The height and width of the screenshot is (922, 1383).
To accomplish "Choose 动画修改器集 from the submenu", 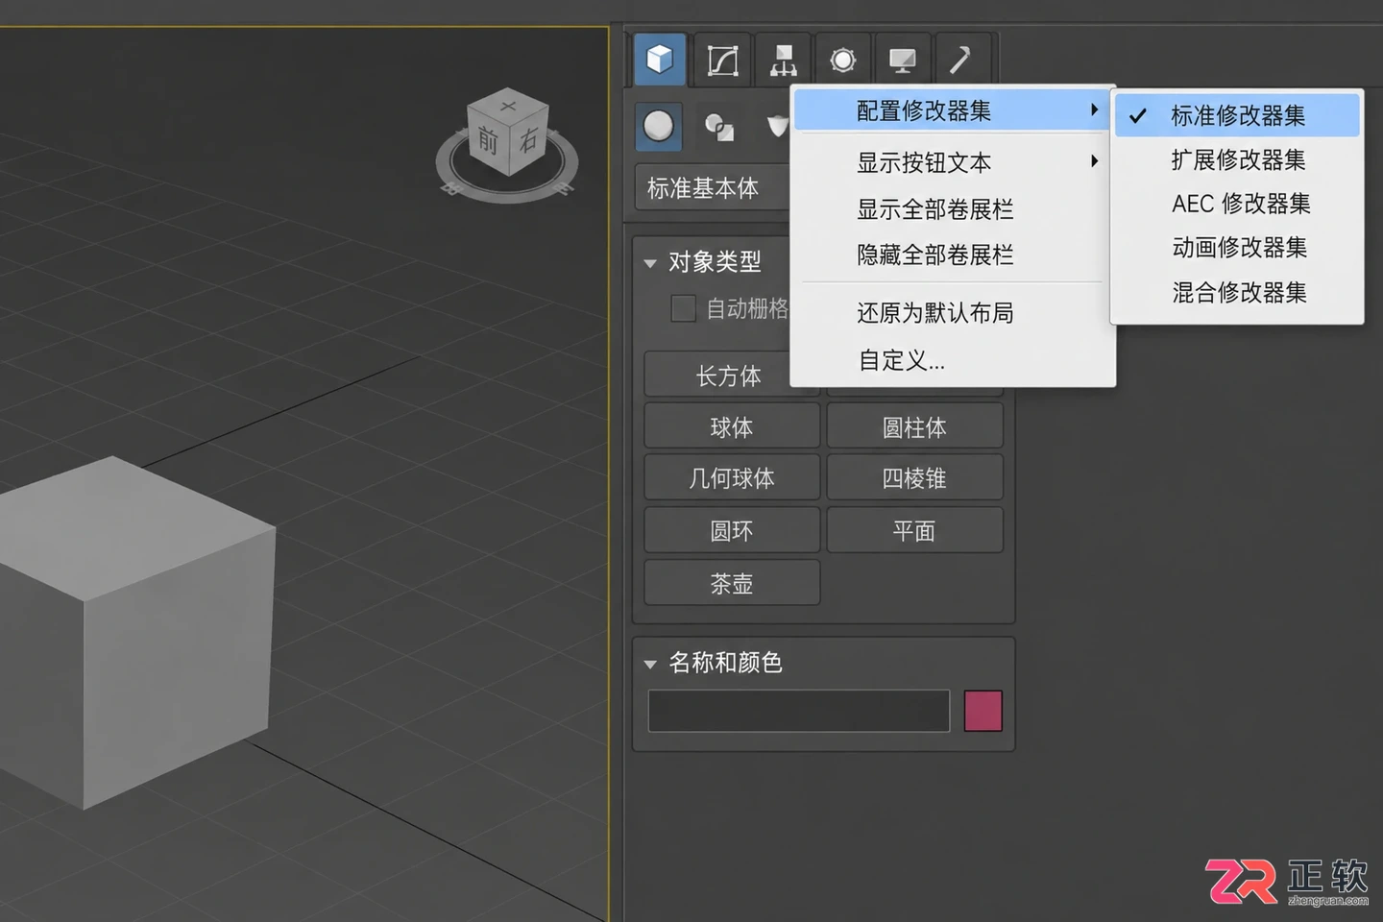I will click(x=1237, y=248).
